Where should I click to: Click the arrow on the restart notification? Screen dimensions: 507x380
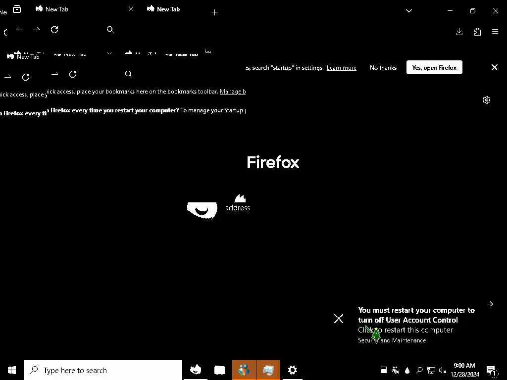point(490,304)
